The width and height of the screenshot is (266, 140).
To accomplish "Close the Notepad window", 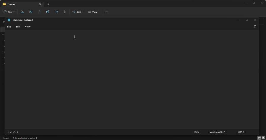I will click(x=255, y=20).
